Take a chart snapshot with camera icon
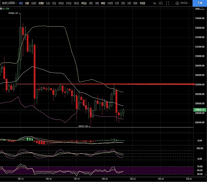 click(x=161, y=3)
